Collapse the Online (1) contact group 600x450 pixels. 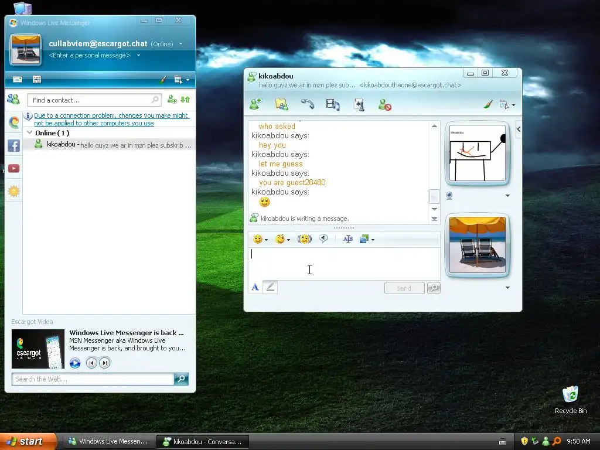(29, 132)
